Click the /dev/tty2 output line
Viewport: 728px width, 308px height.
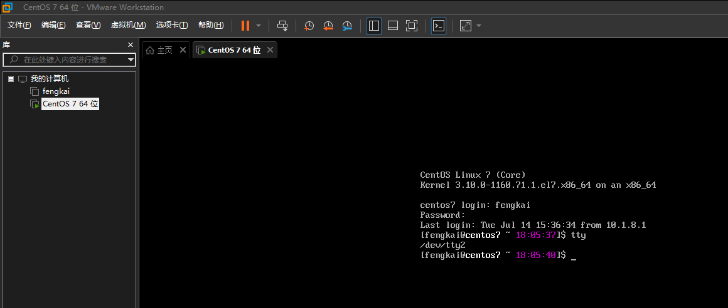[x=443, y=245]
